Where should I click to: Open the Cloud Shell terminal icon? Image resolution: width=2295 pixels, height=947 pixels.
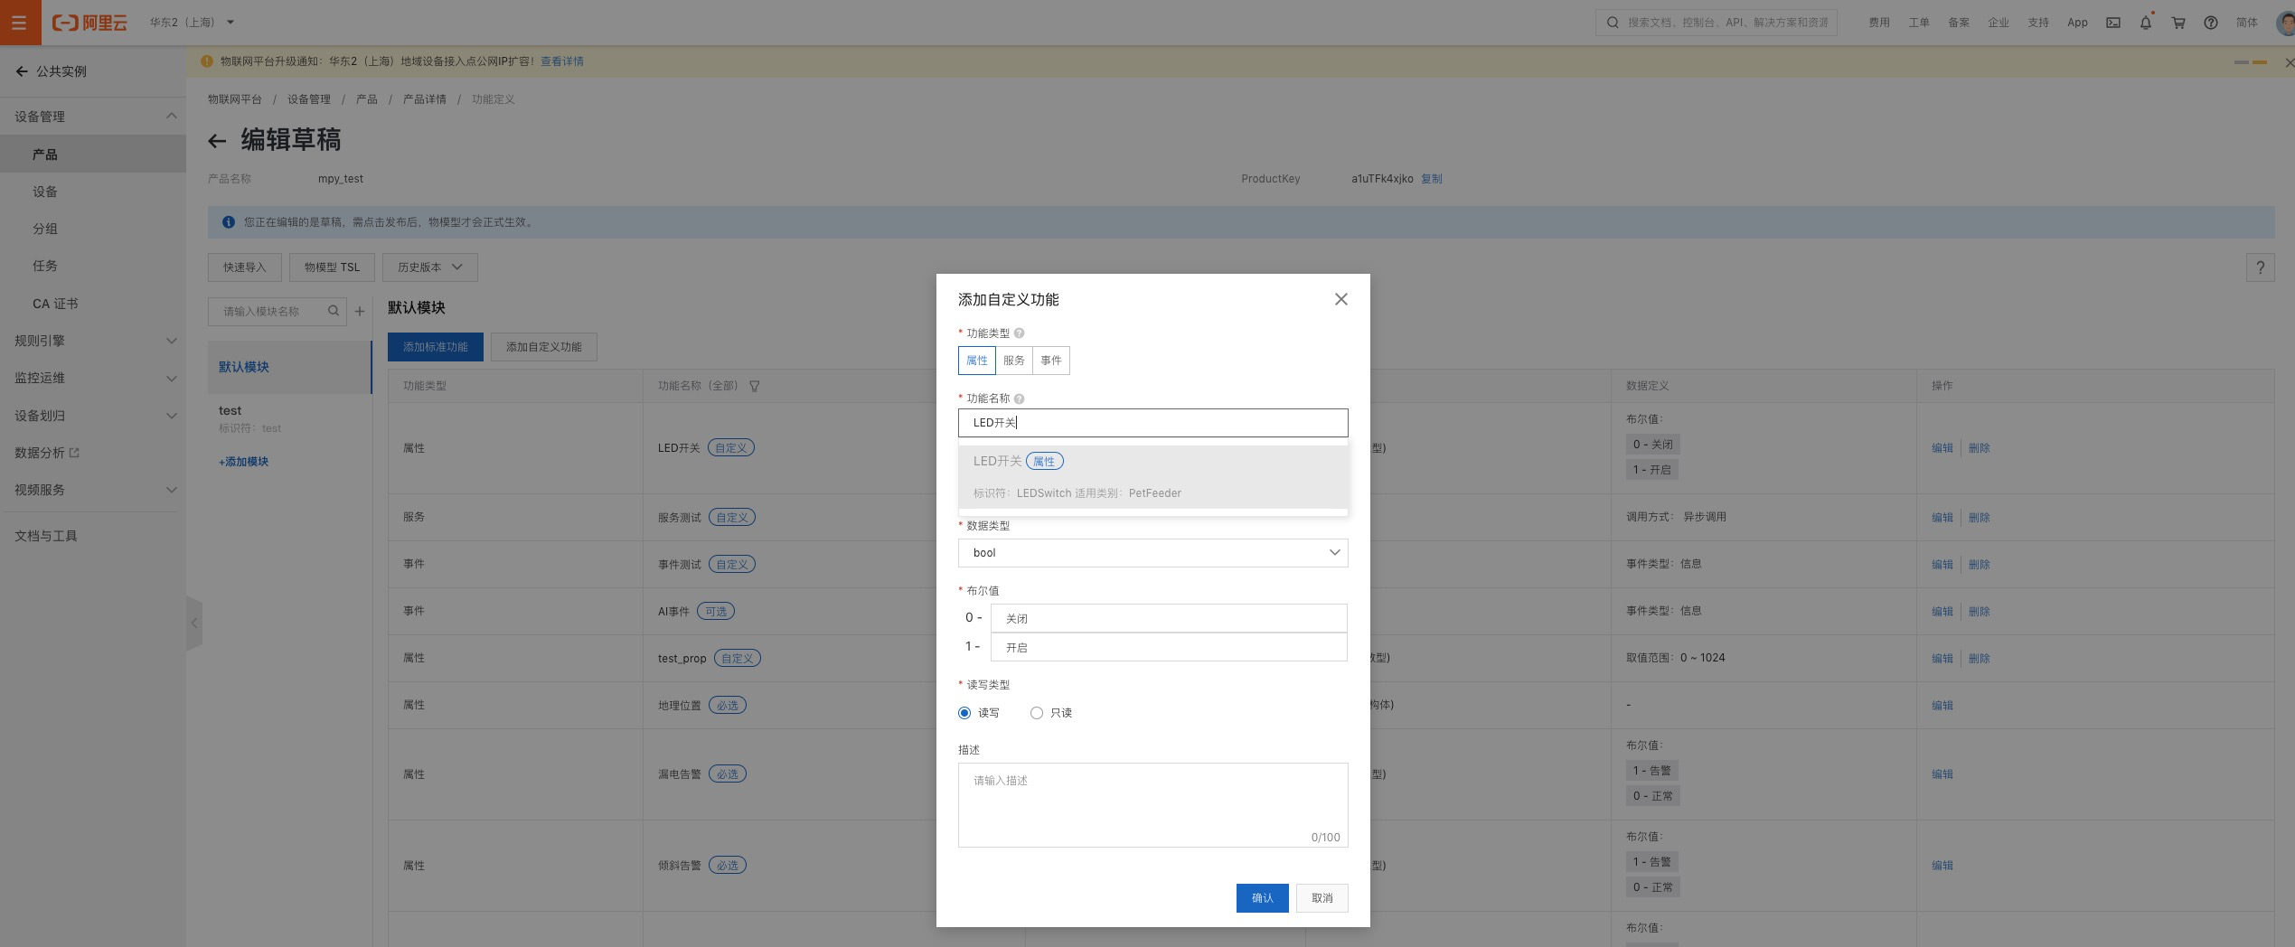coord(2113,23)
